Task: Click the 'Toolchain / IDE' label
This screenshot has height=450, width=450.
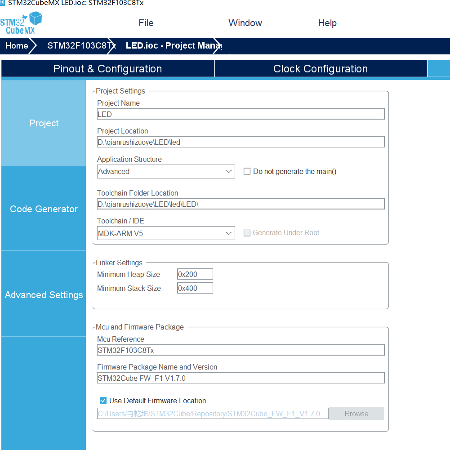Action: 120,221
